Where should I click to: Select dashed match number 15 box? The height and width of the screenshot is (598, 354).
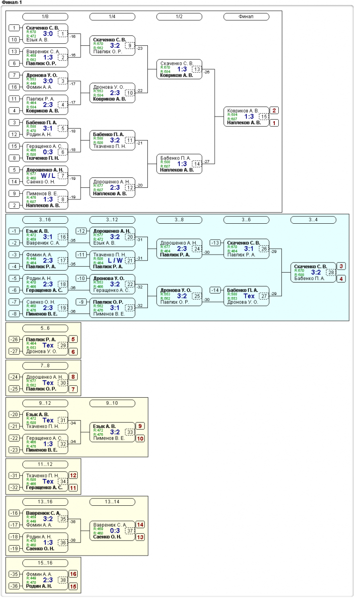(263, 116)
